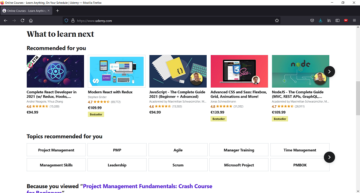Save page to Pocket icon
Image resolution: width=360 pixels, height=193 pixels.
(x=312, y=21)
